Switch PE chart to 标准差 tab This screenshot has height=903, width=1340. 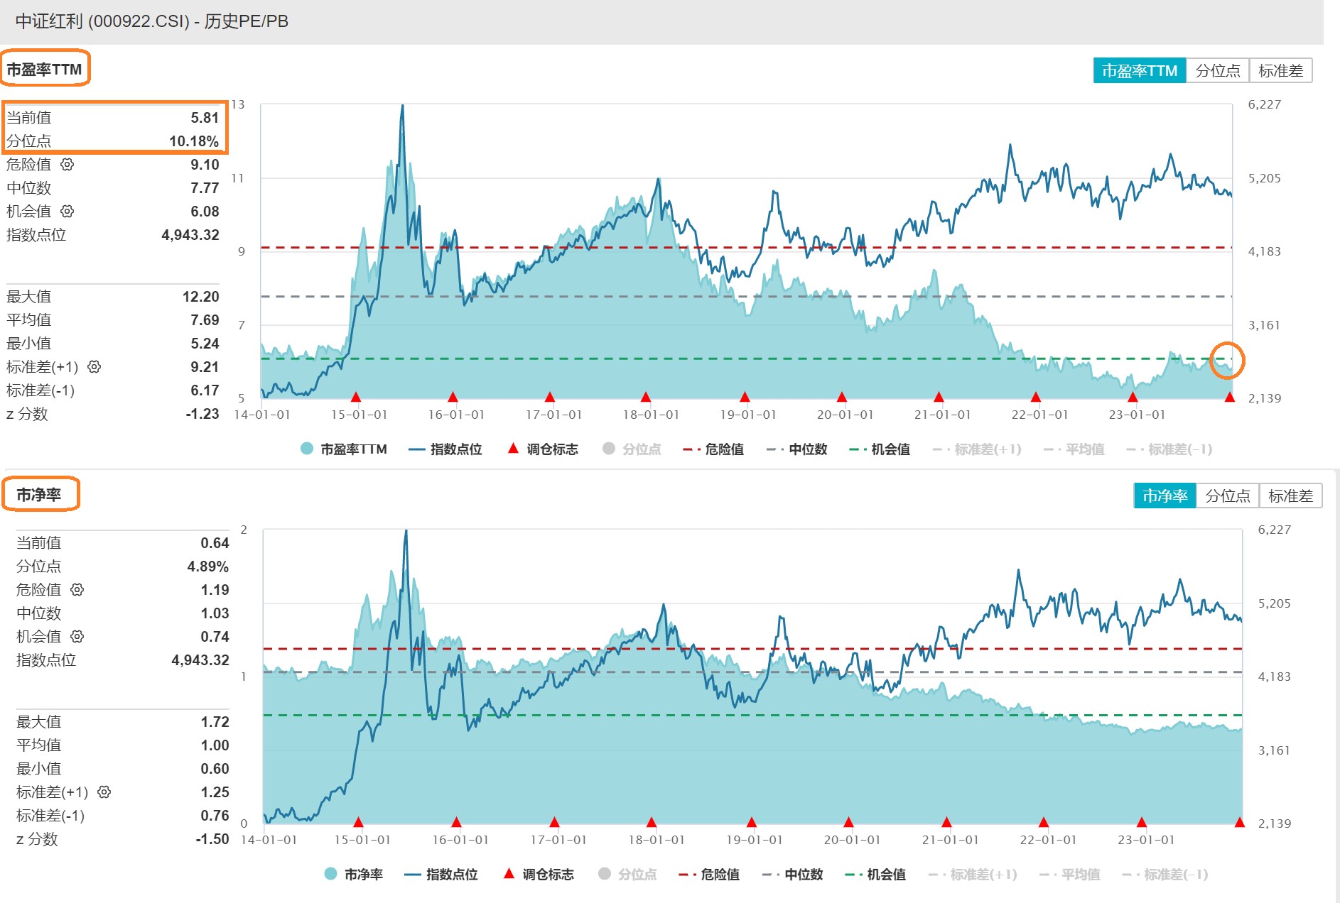tap(1281, 71)
